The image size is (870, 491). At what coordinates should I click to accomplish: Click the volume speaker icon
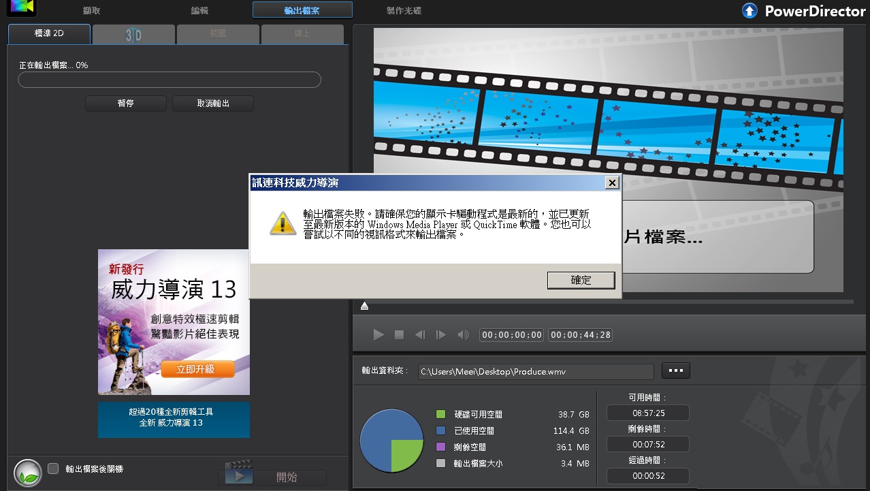click(463, 334)
